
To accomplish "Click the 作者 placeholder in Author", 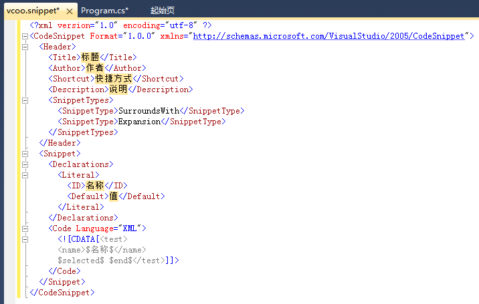I will [95, 68].
